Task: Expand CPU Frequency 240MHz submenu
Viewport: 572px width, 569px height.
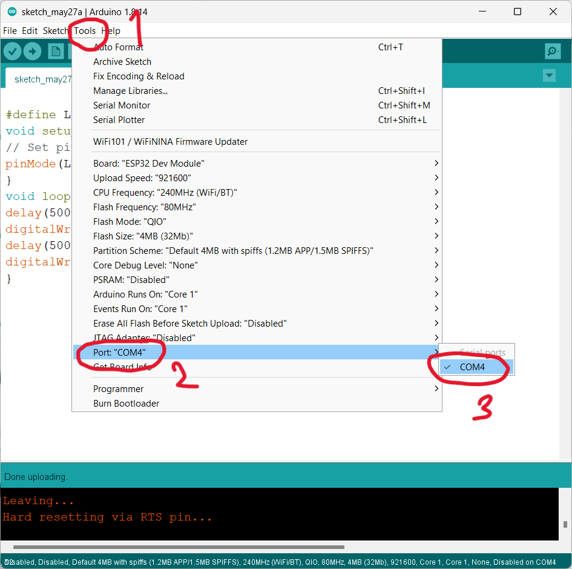Action: click(257, 193)
